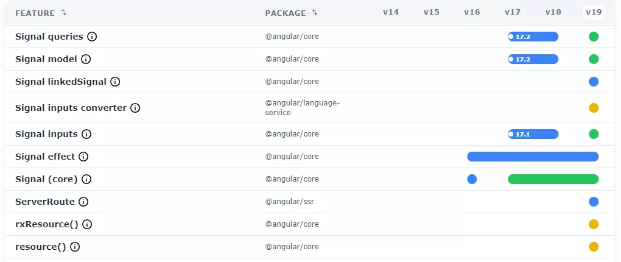Click 17.2 blue bar in Signal queries row
621x262 pixels.
point(533,37)
